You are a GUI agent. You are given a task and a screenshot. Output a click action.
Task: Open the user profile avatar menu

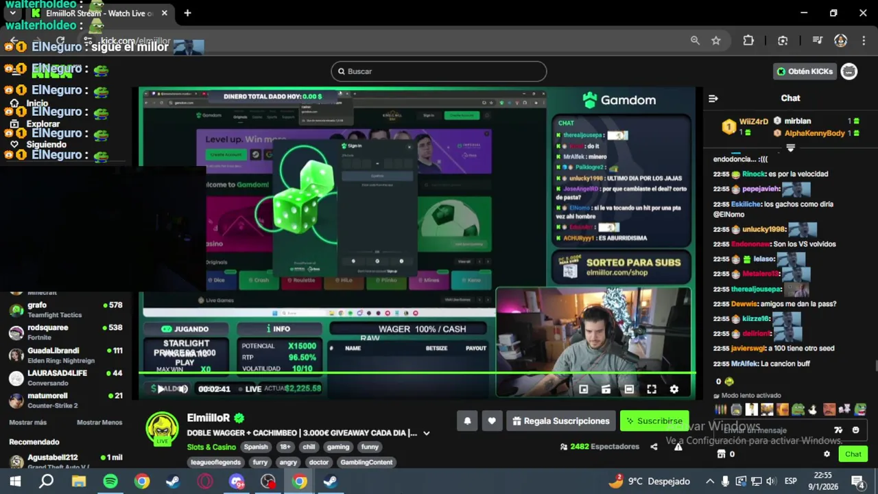849,71
